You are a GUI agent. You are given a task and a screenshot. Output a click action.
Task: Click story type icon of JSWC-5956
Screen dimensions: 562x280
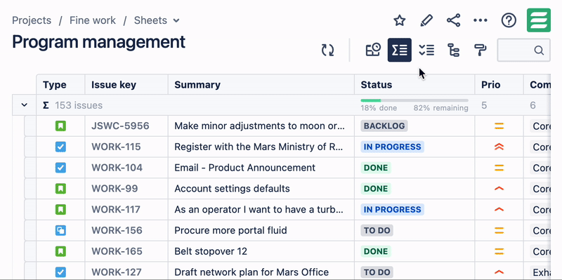click(x=60, y=126)
